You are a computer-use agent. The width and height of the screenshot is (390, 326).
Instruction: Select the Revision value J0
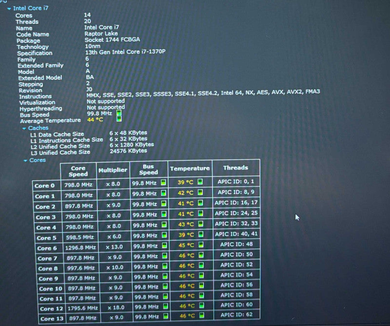tap(89, 89)
